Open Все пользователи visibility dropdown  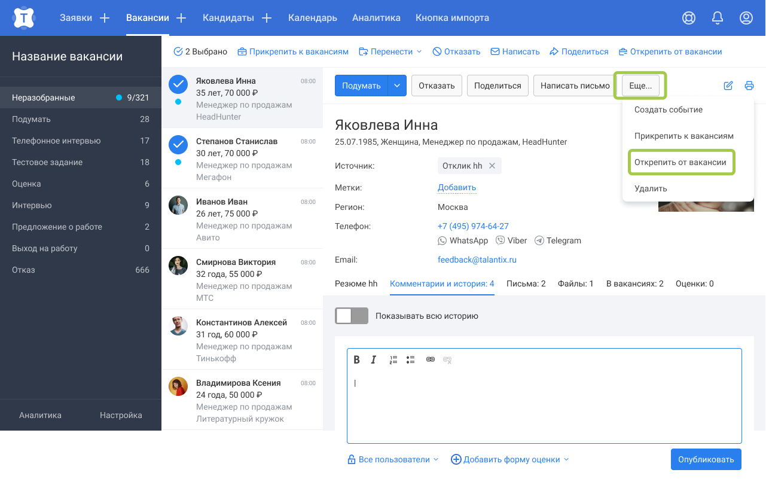coord(393,459)
